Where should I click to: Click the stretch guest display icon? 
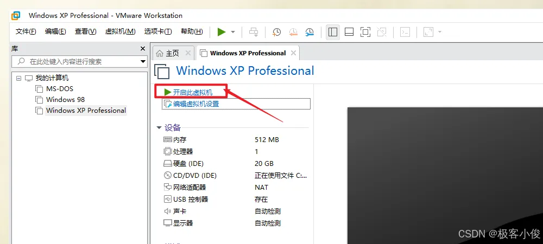pos(429,32)
